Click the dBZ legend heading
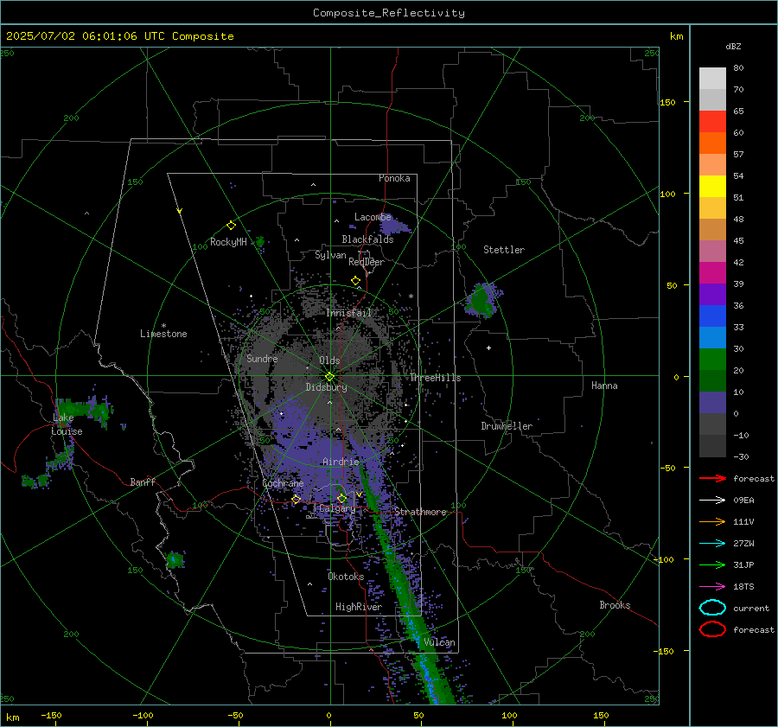The image size is (778, 727). click(x=733, y=46)
